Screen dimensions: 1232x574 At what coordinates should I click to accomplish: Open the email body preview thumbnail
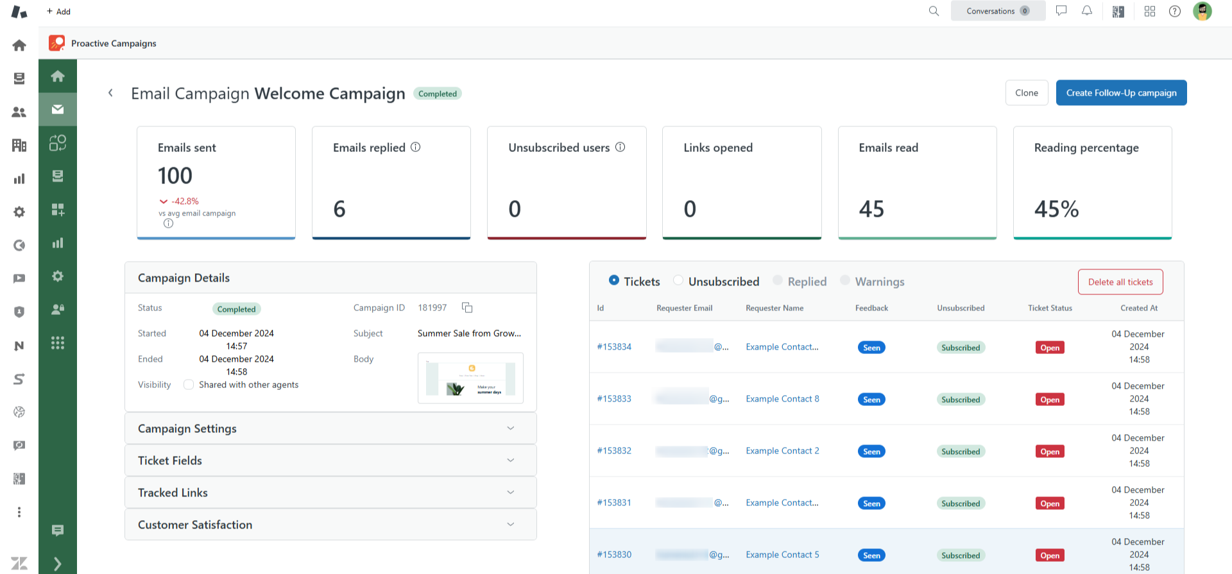pos(470,378)
